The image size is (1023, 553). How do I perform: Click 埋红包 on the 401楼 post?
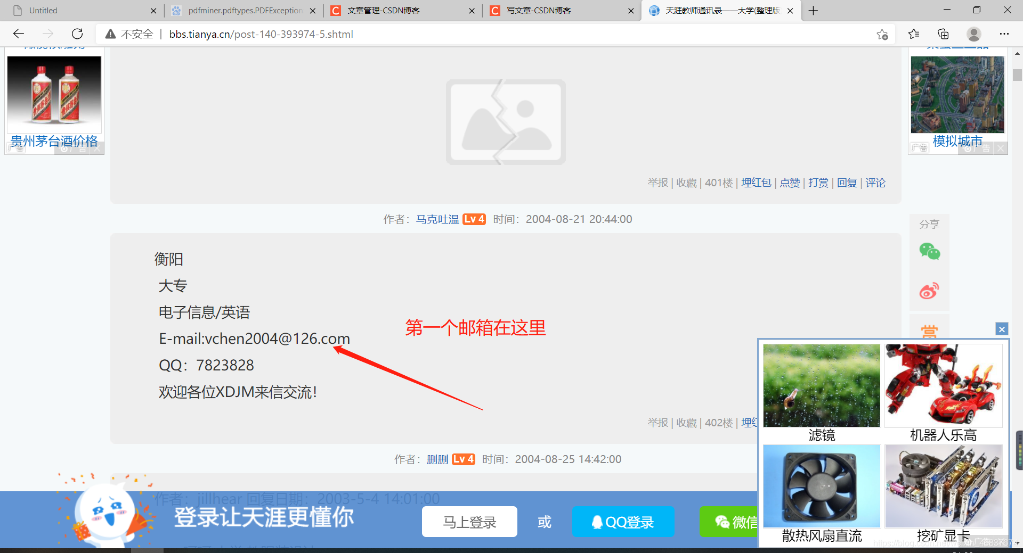click(756, 183)
